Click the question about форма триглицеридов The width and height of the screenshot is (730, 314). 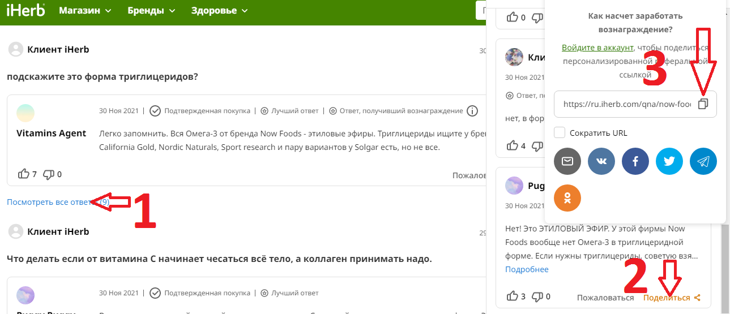coord(103,76)
